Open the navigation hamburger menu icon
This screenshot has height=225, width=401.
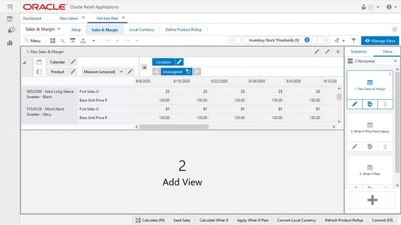pyautogui.click(x=10, y=7)
